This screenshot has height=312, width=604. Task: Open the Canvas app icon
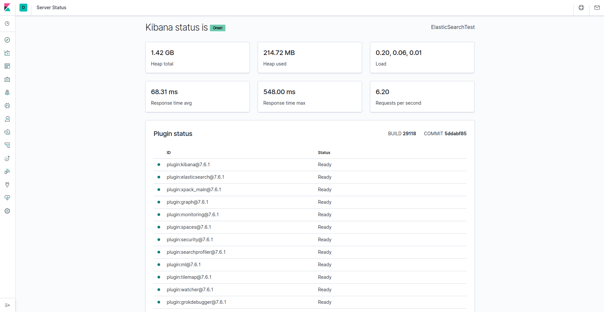(x=7, y=79)
